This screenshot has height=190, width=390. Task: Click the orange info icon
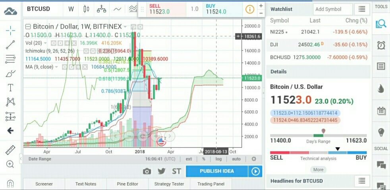(250, 10)
